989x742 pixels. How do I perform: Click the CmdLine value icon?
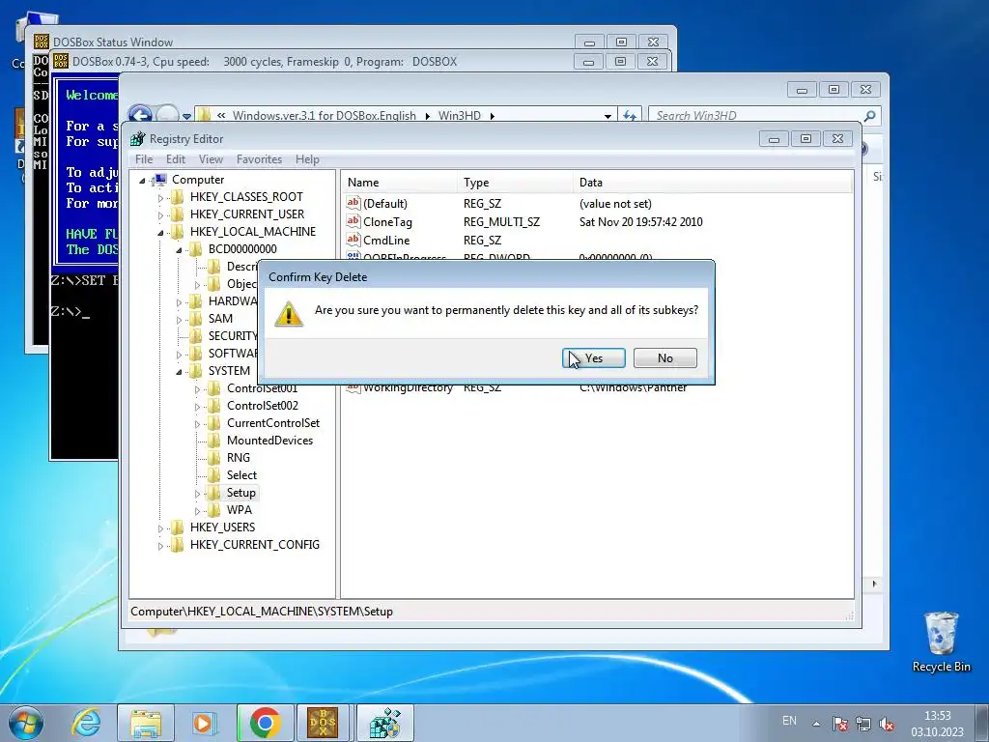(x=353, y=240)
